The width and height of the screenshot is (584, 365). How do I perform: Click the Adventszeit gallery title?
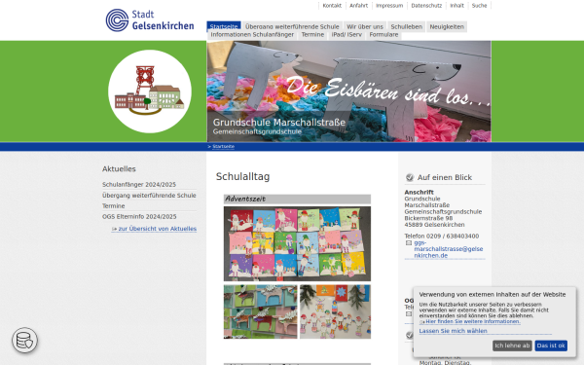245,199
